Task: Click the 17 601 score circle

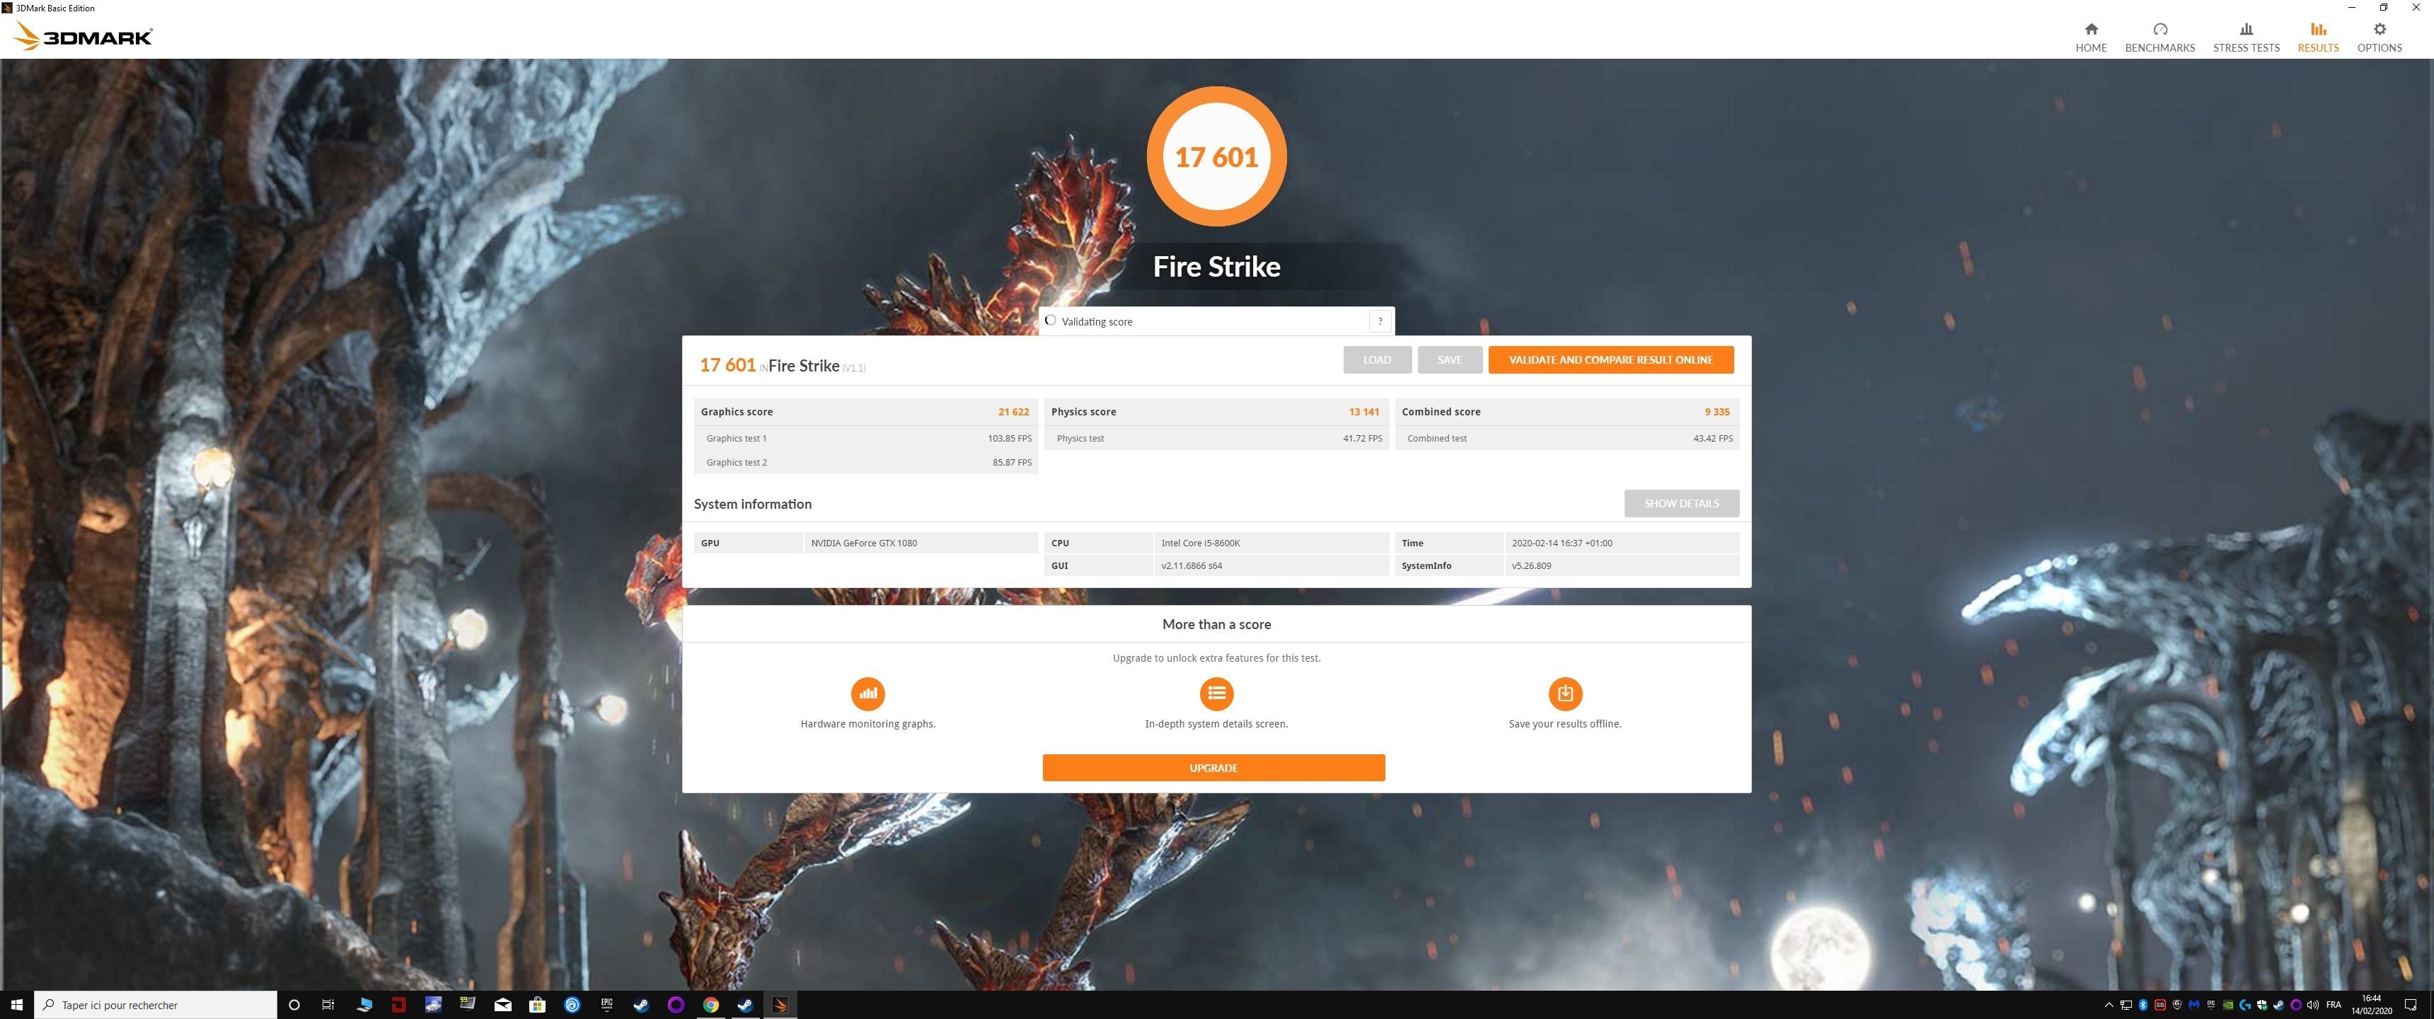Action: click(x=1216, y=156)
